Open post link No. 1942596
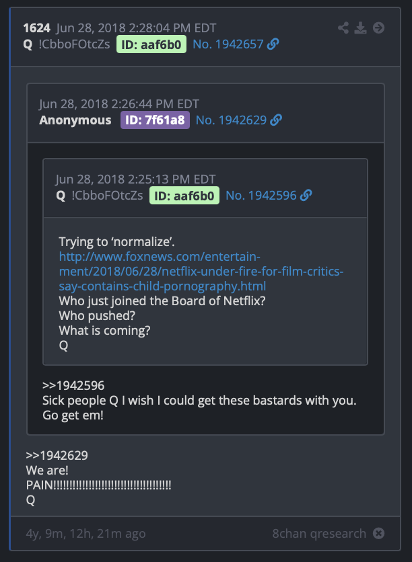 261,196
